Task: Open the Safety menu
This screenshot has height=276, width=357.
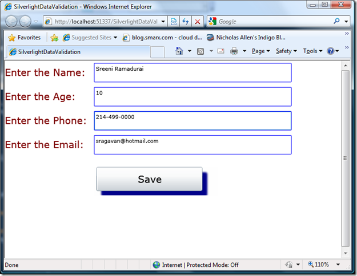Action: [x=286, y=51]
